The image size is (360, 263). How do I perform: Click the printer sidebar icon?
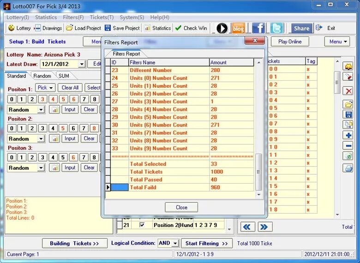pos(348,168)
